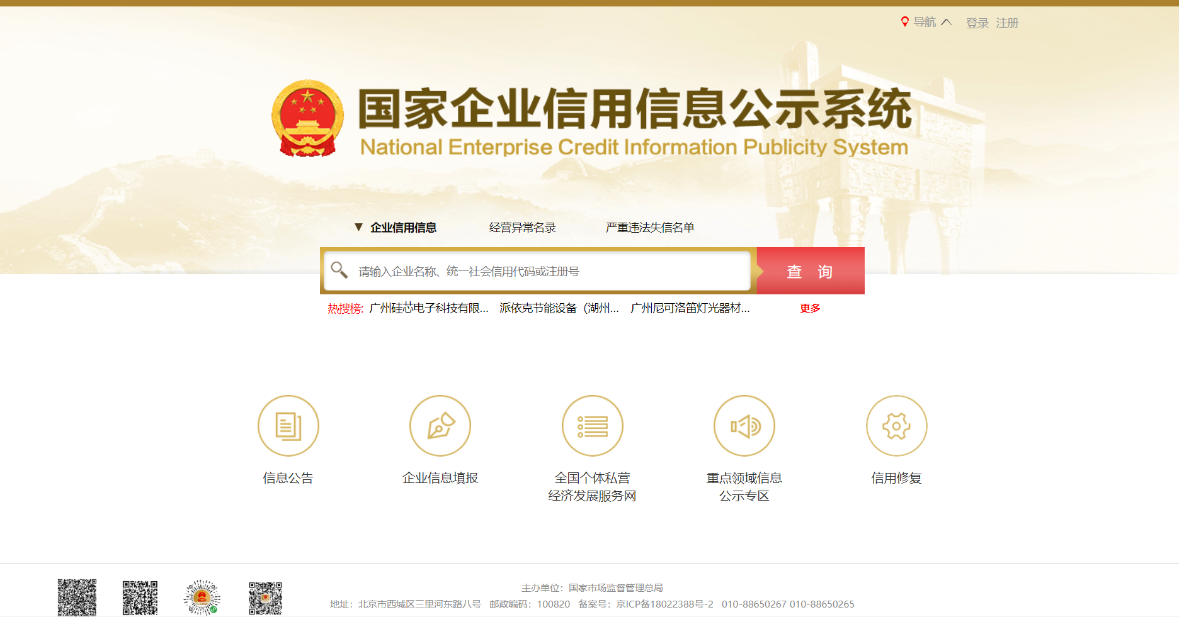The image size is (1179, 617).
Task: Click the 注册 register link
Action: (1006, 23)
